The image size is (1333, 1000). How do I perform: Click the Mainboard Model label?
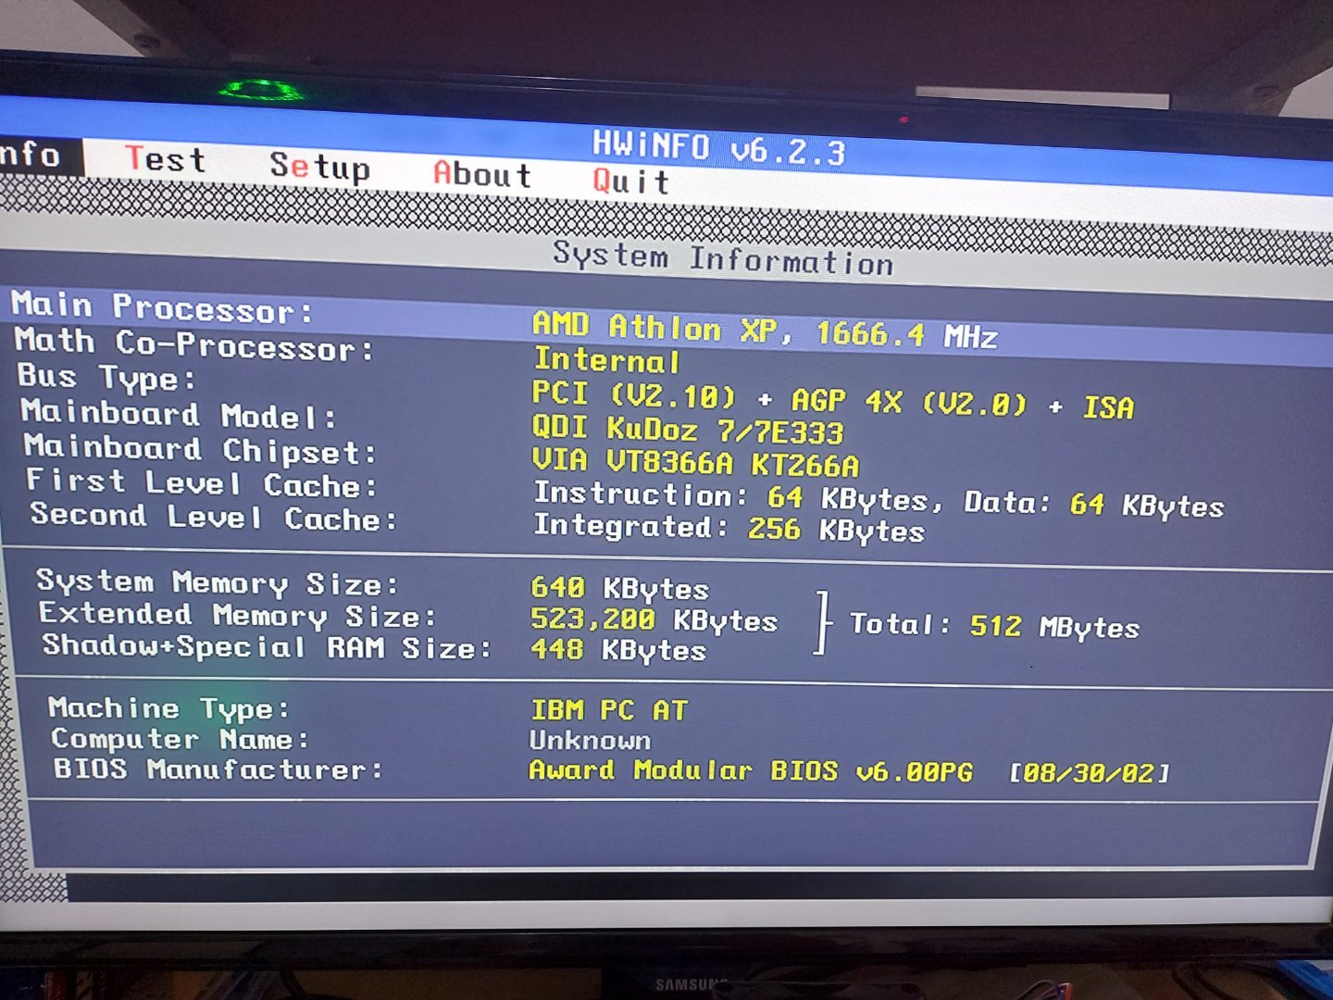click(x=179, y=414)
